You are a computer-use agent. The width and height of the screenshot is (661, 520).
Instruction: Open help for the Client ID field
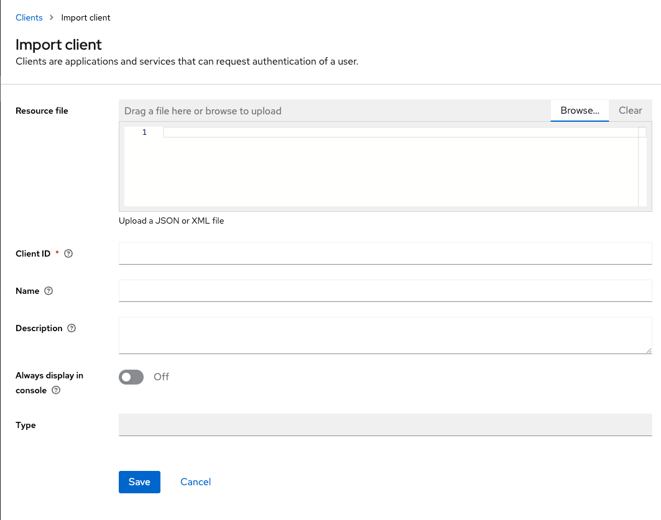pos(69,253)
